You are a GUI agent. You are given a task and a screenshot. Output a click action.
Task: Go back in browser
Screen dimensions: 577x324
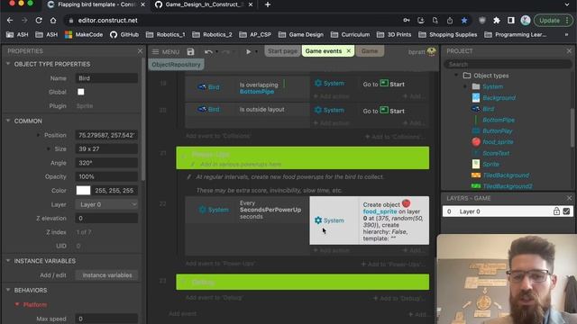[10, 20]
